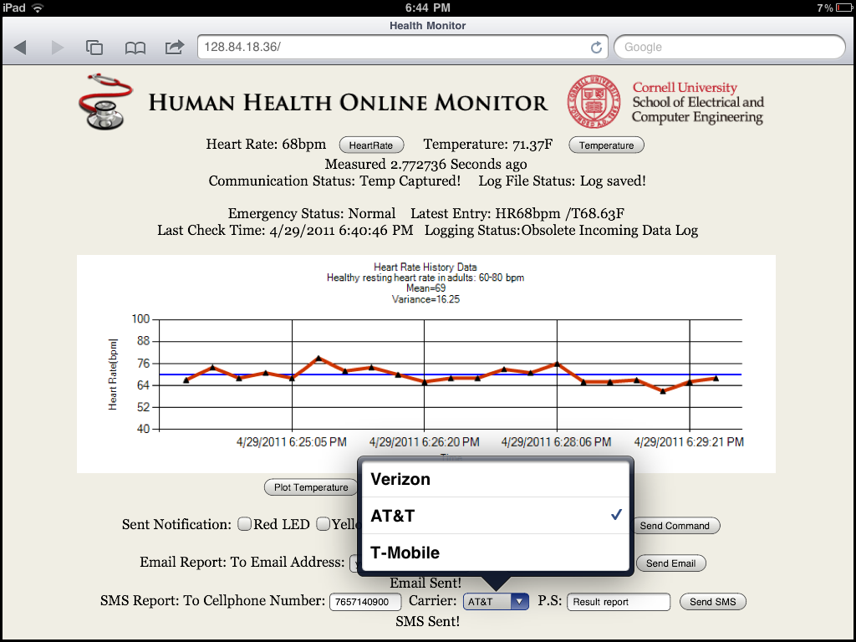
Task: Tap the Measured 2.772736 Seconds ago text
Action: coord(425,165)
